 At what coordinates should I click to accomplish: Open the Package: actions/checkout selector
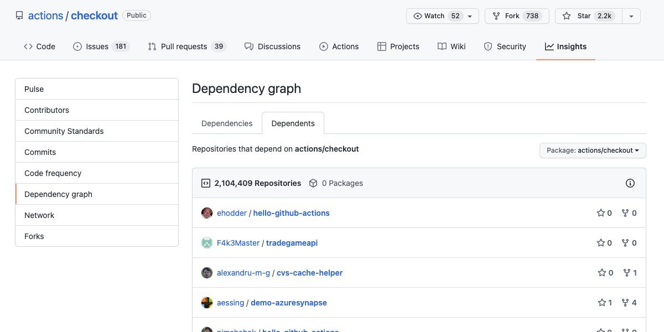(x=592, y=150)
